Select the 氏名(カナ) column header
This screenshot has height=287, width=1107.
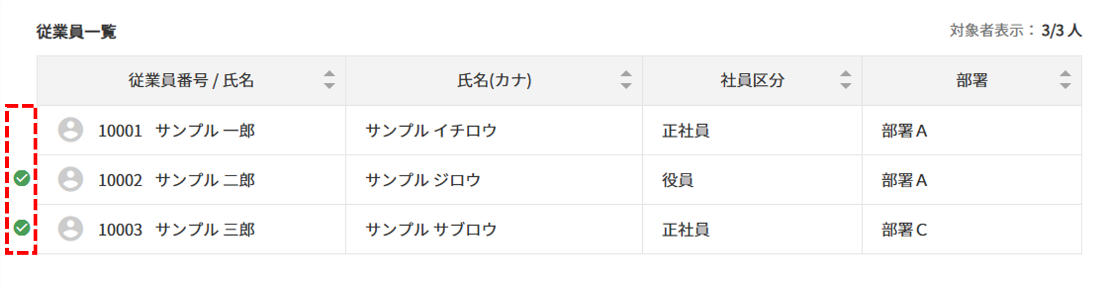(494, 80)
